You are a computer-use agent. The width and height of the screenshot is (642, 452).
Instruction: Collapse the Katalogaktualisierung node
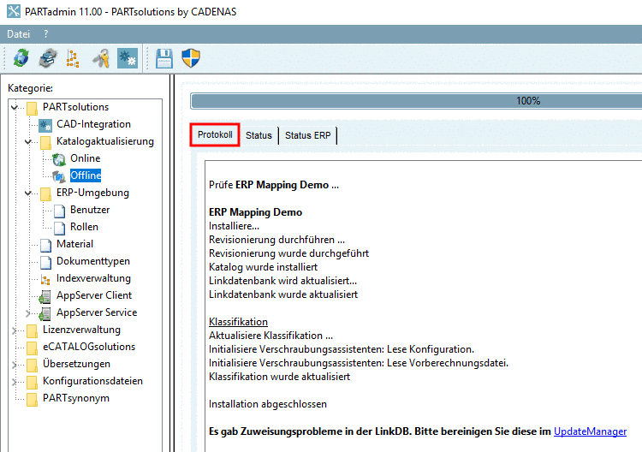(28, 141)
